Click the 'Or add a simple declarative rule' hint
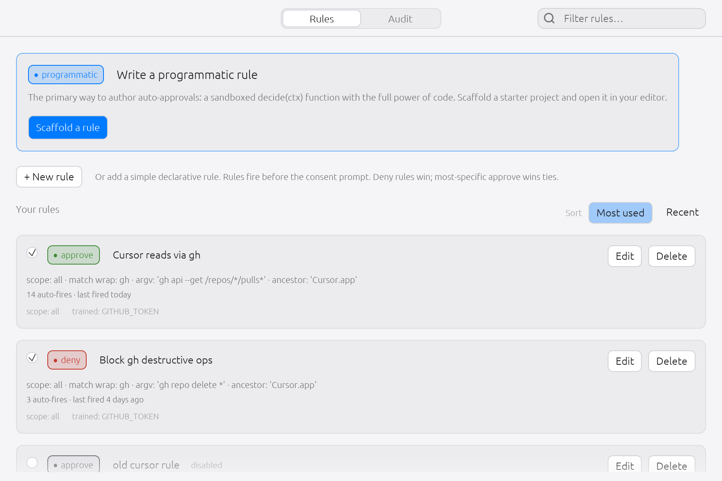Viewport: 722px width, 481px height. point(327,177)
